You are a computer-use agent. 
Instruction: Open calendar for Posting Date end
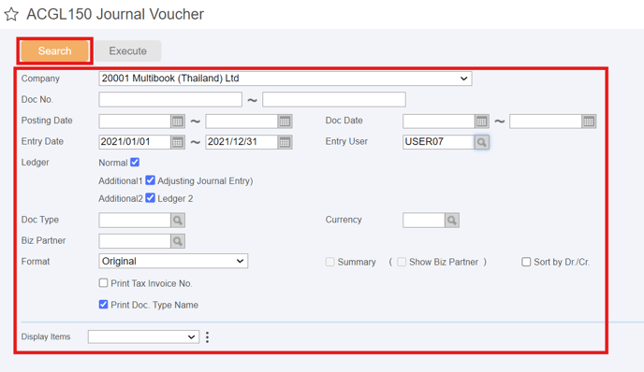[x=285, y=122]
